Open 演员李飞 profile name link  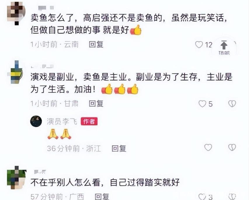click(62, 121)
